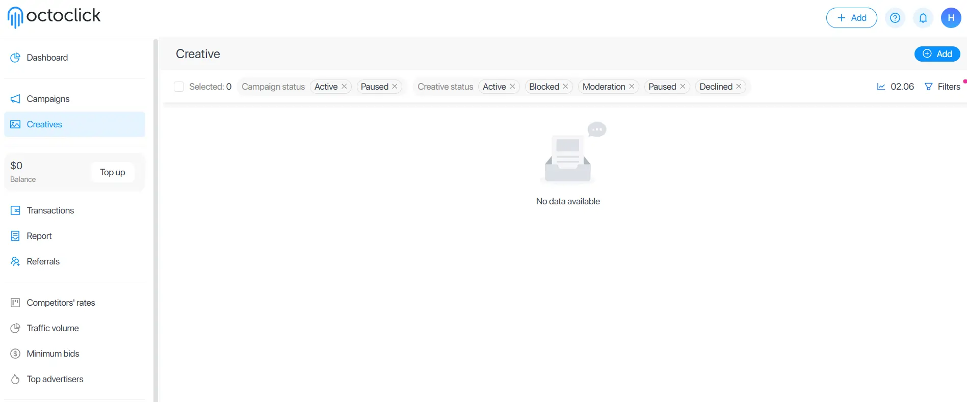Click the 02.06 date selector

896,87
